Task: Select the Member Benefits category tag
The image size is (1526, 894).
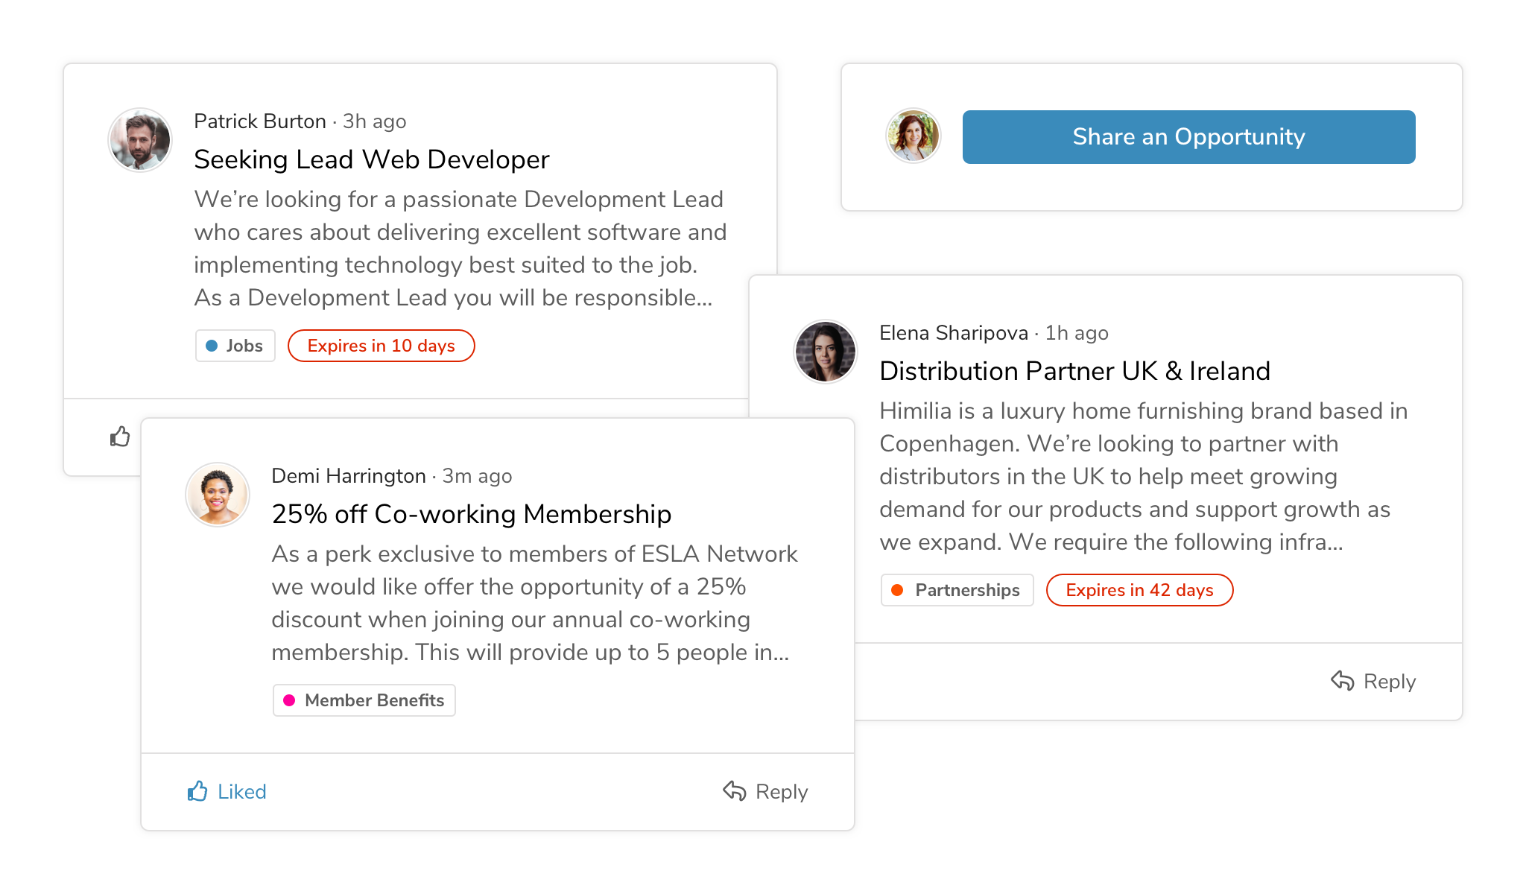Action: coord(364,700)
